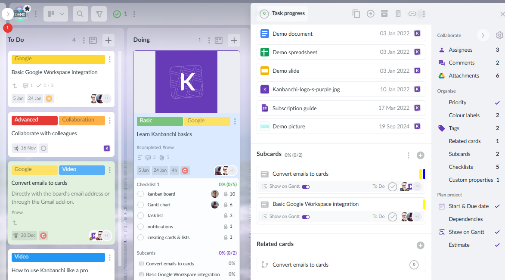Collapse the card panel with the Collaborate chevron
The height and width of the screenshot is (280, 505).
pyautogui.click(x=483, y=35)
